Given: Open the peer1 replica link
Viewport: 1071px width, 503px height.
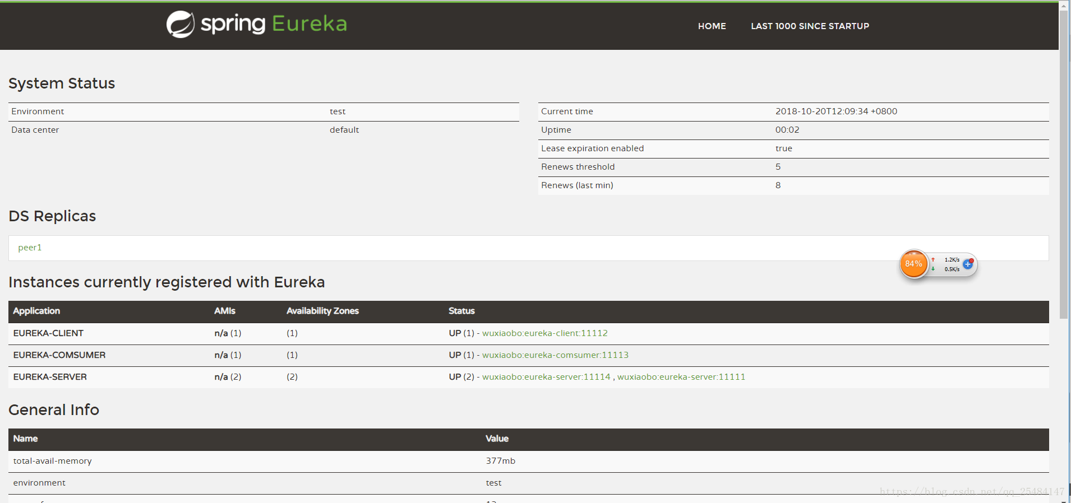Looking at the screenshot, I should (x=30, y=248).
